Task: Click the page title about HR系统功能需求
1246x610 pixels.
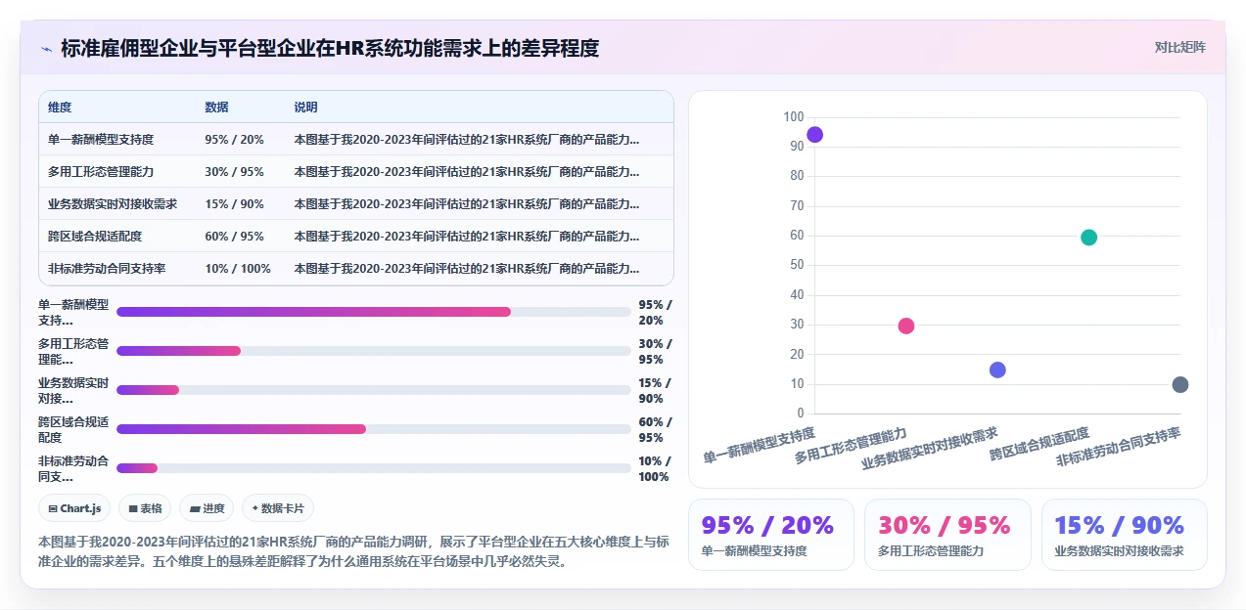Action: coord(330,48)
